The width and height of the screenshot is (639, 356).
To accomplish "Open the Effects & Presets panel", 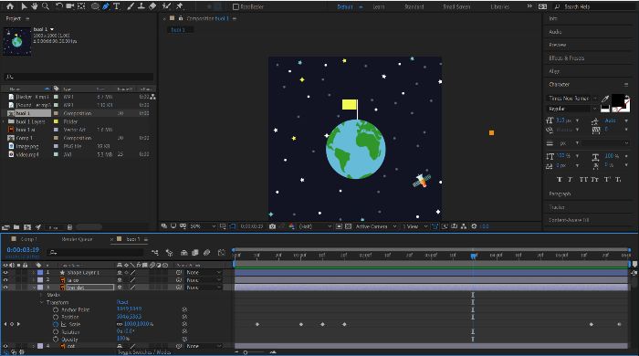I will coord(567,58).
